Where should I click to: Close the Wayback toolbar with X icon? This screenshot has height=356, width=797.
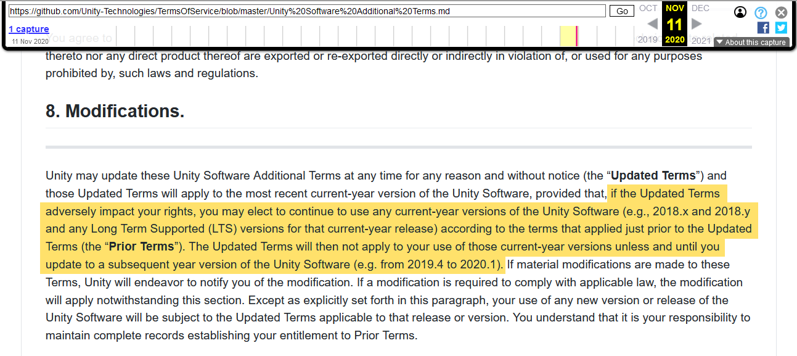781,12
